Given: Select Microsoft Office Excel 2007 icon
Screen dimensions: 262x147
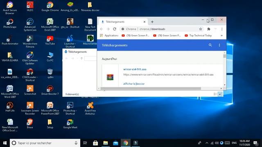Looking at the screenshot, I should [50, 24].
